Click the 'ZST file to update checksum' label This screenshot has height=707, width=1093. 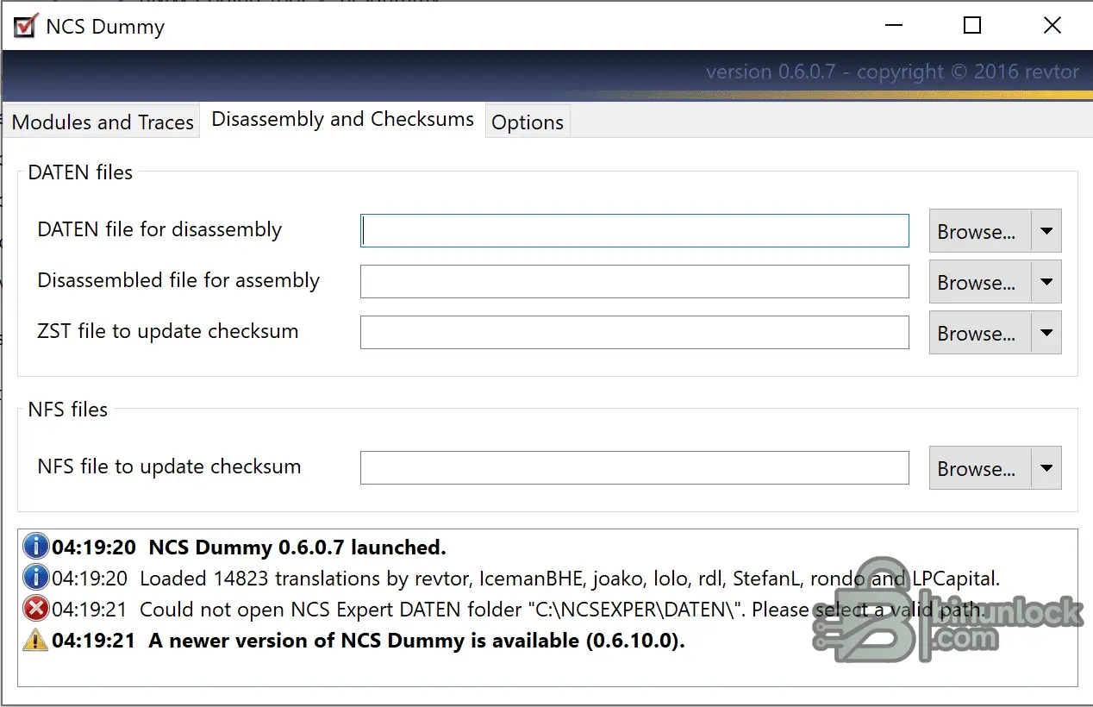click(x=168, y=332)
